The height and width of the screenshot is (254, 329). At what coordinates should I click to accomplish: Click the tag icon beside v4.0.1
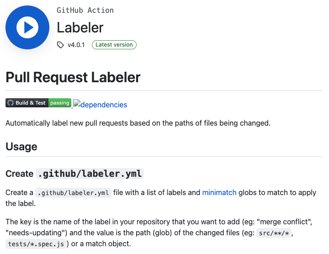(x=60, y=45)
